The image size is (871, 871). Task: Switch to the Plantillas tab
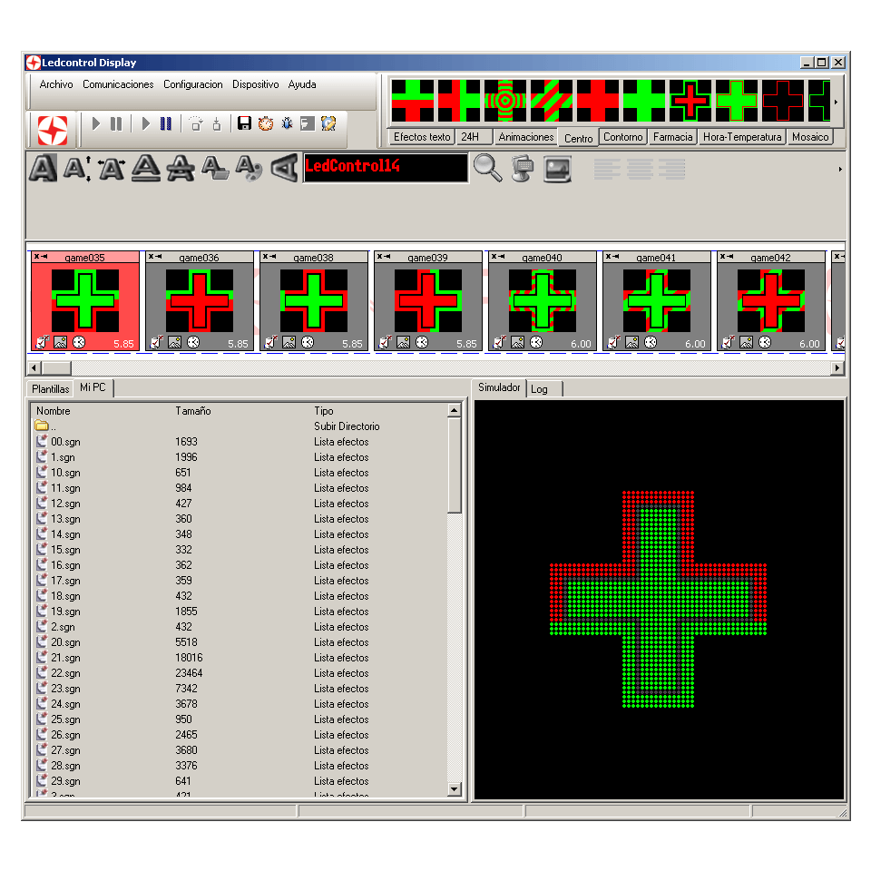(x=50, y=388)
